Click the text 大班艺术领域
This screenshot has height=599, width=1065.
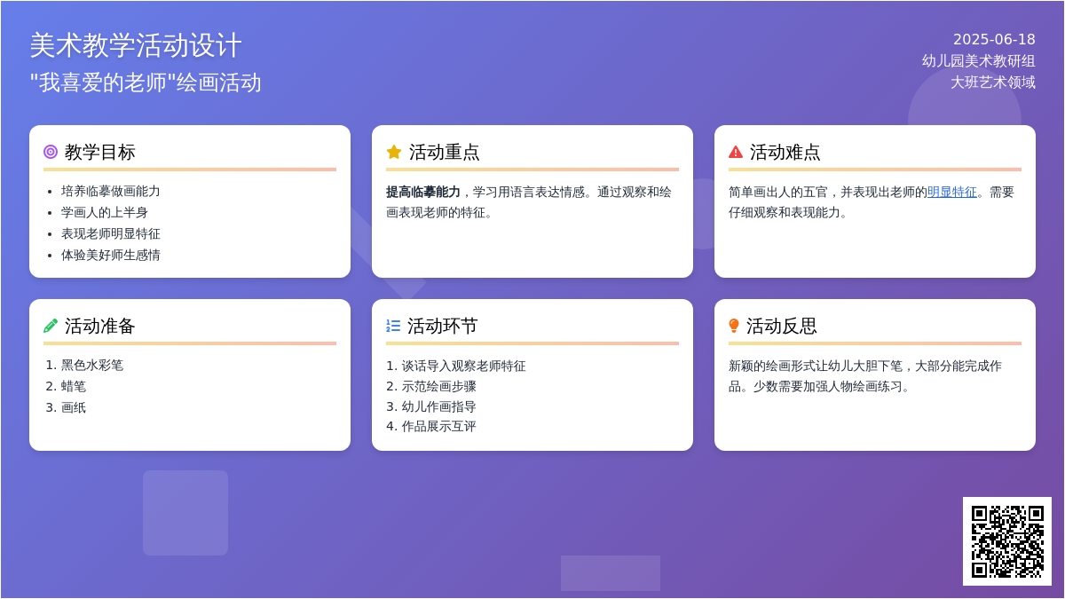[x=993, y=82]
